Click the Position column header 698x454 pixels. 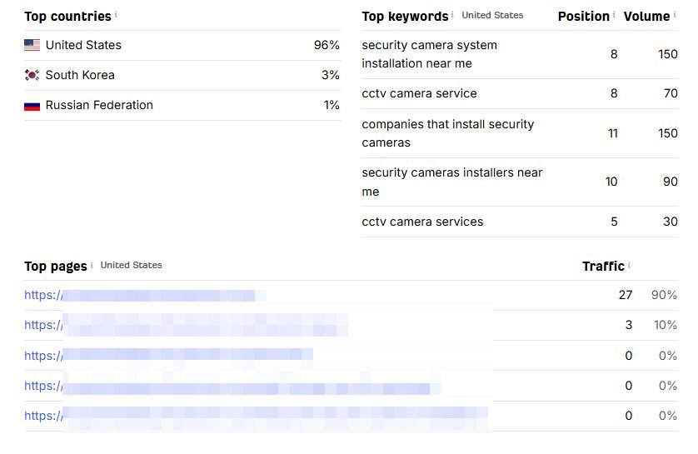point(584,17)
